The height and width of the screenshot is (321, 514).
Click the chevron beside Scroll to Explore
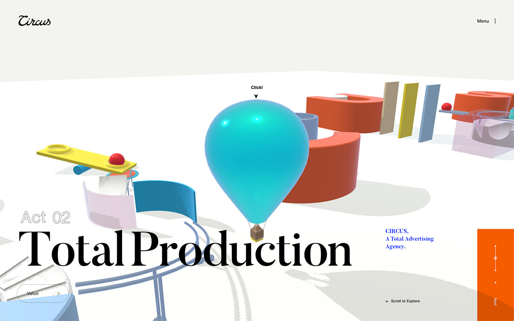tap(387, 301)
